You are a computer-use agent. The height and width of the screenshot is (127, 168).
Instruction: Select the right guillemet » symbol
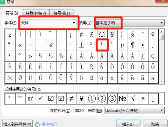point(31,56)
